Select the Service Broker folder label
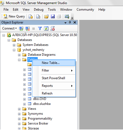Viewport: 123px width, 130px height. [x=38, y=123]
